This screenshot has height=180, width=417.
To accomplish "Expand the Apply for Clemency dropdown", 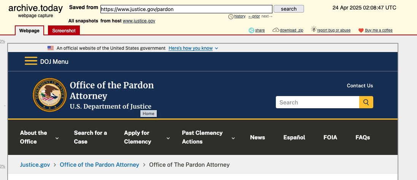I will (x=168, y=138).
